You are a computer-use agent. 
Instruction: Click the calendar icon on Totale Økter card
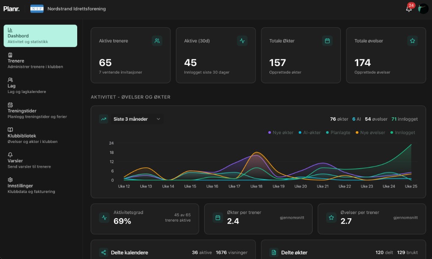pyautogui.click(x=327, y=41)
